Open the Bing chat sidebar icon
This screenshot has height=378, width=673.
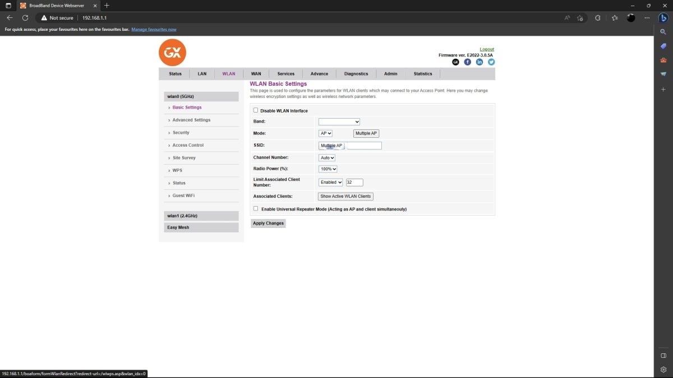click(x=663, y=17)
